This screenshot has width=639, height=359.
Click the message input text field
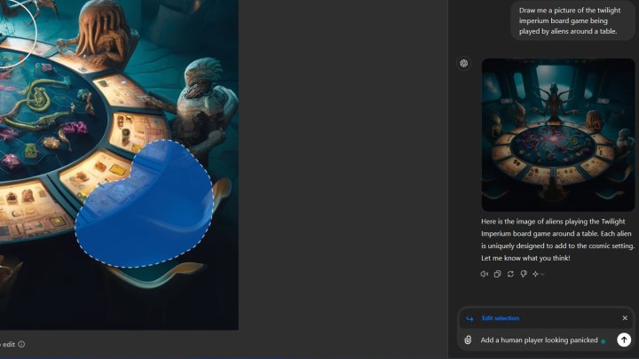539,339
